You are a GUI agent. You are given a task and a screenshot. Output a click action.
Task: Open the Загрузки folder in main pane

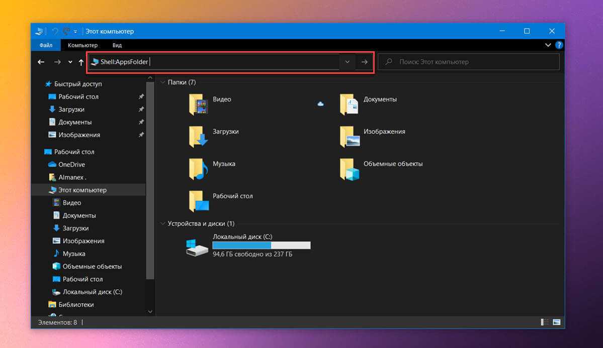[x=199, y=137]
